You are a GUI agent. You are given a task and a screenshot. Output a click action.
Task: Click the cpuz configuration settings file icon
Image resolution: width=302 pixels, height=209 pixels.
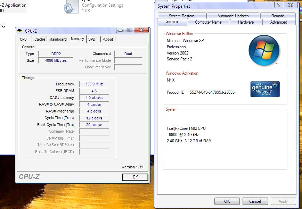tap(72, 7)
